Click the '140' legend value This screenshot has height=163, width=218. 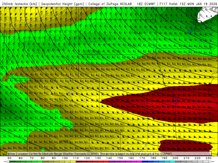coord(109,158)
